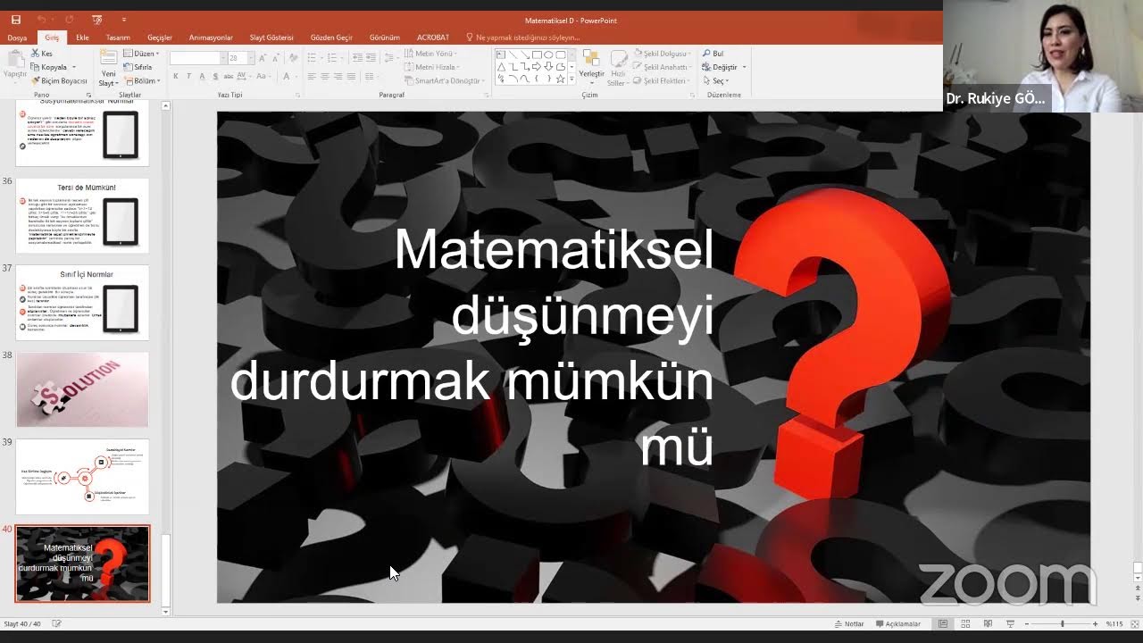Open the Yerleştir arrange menu

pyautogui.click(x=591, y=67)
